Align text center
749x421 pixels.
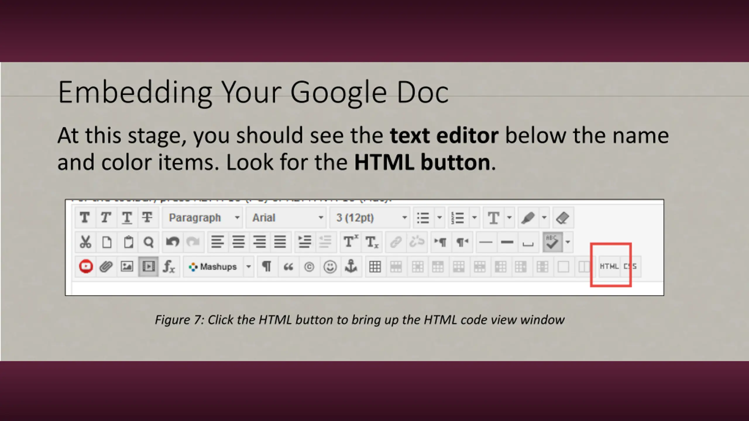tap(239, 242)
